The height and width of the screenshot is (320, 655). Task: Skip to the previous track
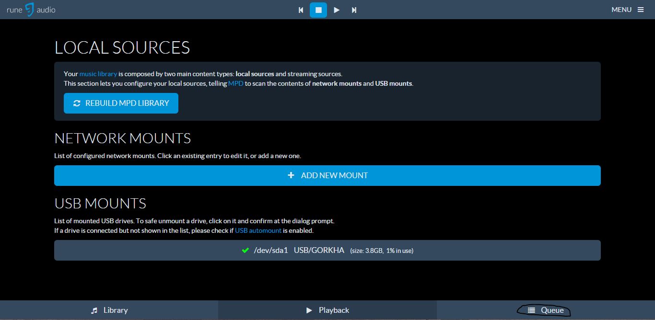coord(301,10)
